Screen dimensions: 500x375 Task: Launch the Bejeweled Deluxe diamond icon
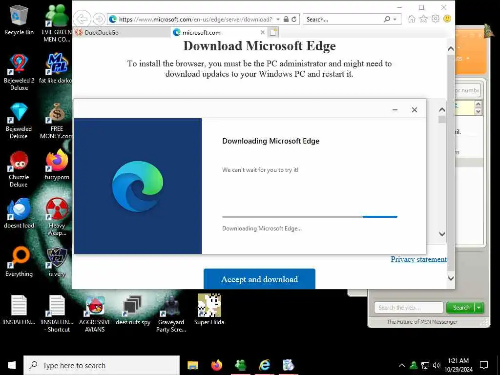19,120
